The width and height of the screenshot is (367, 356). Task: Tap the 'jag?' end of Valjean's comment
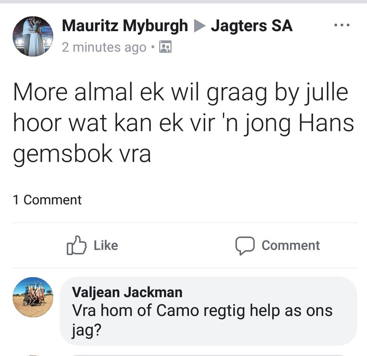(x=87, y=330)
